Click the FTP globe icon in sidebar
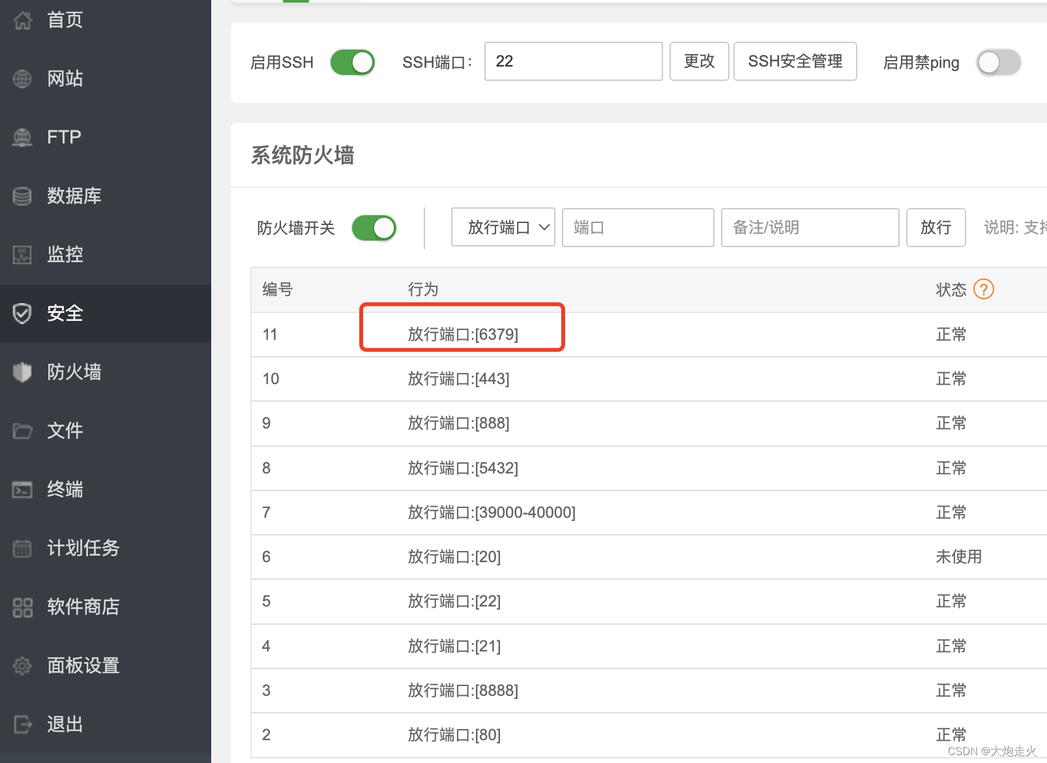1047x763 pixels. point(22,138)
